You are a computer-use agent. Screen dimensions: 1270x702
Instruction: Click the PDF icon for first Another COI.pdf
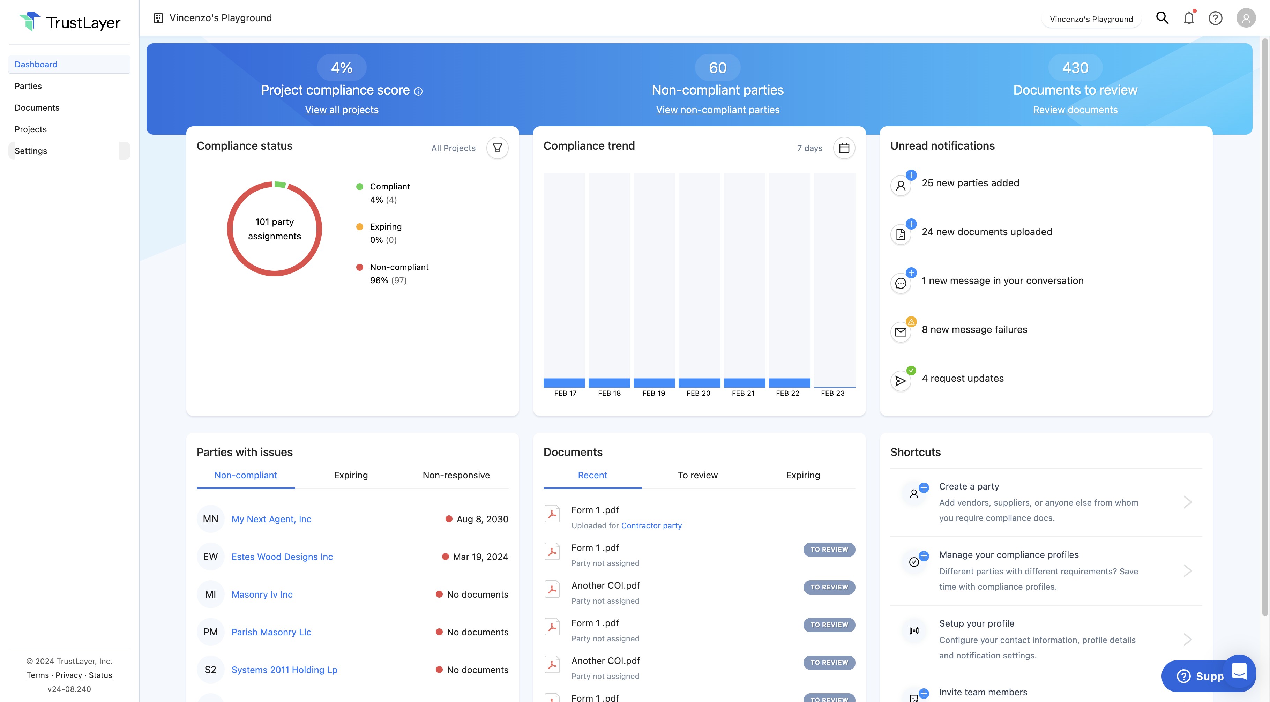click(x=552, y=589)
